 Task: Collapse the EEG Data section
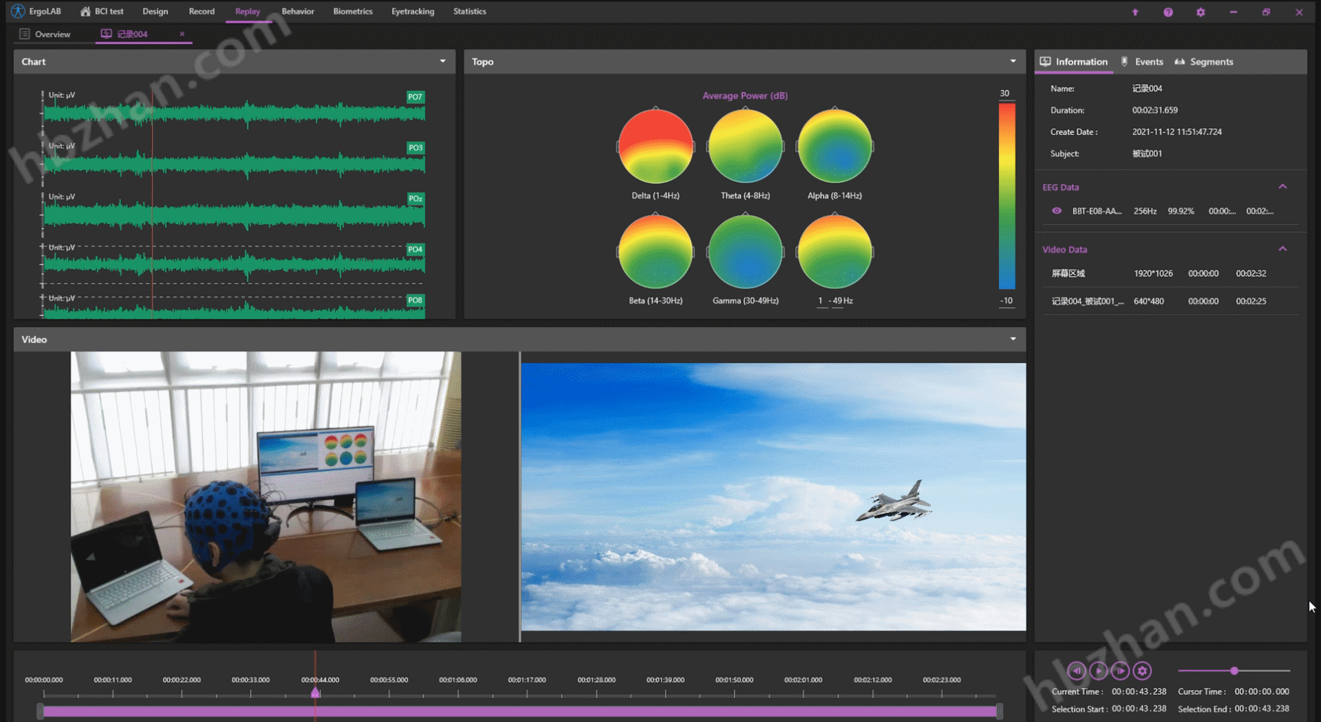(x=1282, y=187)
